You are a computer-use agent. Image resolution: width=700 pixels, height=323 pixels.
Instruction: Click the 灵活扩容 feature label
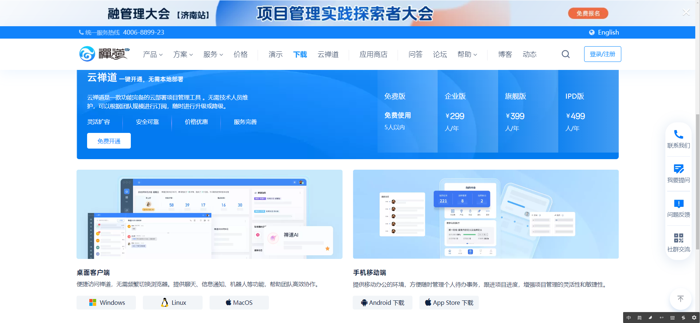pos(98,122)
